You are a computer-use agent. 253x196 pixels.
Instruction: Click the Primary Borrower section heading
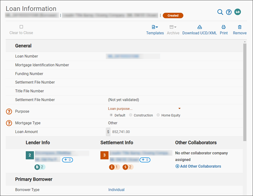34,179
